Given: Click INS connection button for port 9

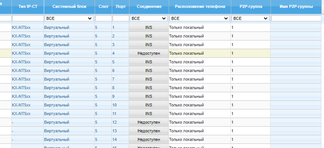Looking at the screenshot, I should 149,96.
